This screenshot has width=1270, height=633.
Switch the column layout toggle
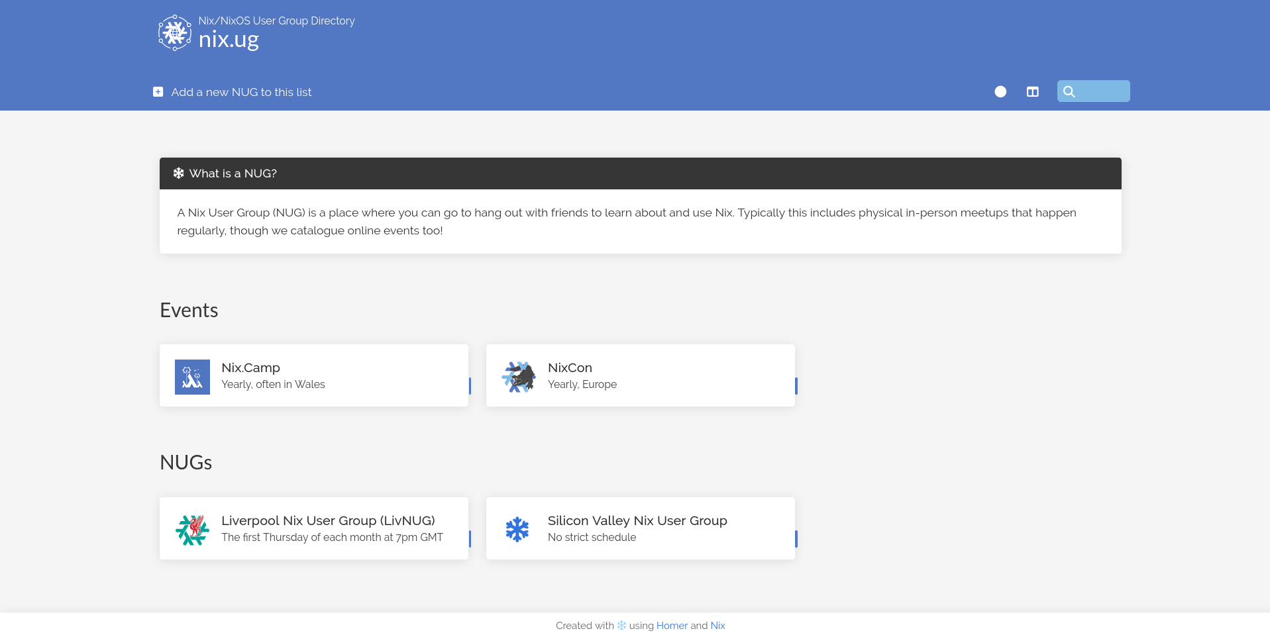[x=1032, y=92]
